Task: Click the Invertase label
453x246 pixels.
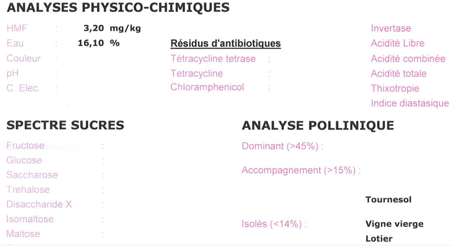Action: click(x=391, y=28)
